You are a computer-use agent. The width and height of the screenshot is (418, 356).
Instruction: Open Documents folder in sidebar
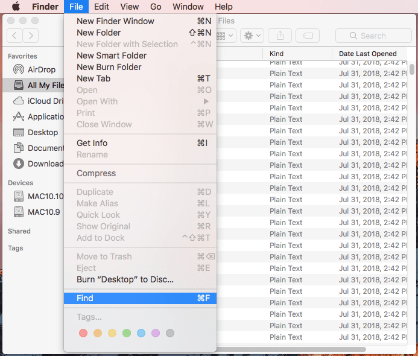click(34, 148)
